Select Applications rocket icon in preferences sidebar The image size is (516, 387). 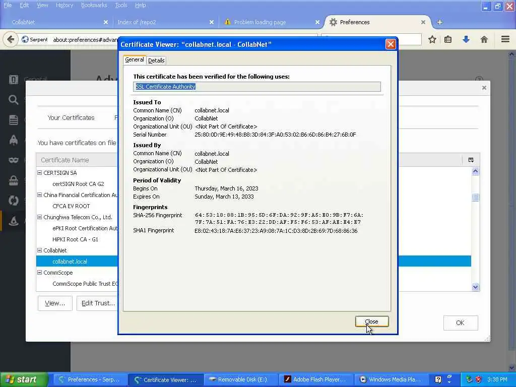click(14, 140)
